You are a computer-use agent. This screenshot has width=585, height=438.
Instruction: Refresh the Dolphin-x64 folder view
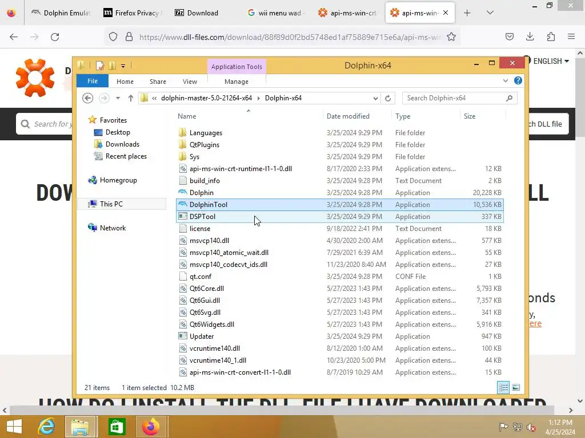point(388,98)
